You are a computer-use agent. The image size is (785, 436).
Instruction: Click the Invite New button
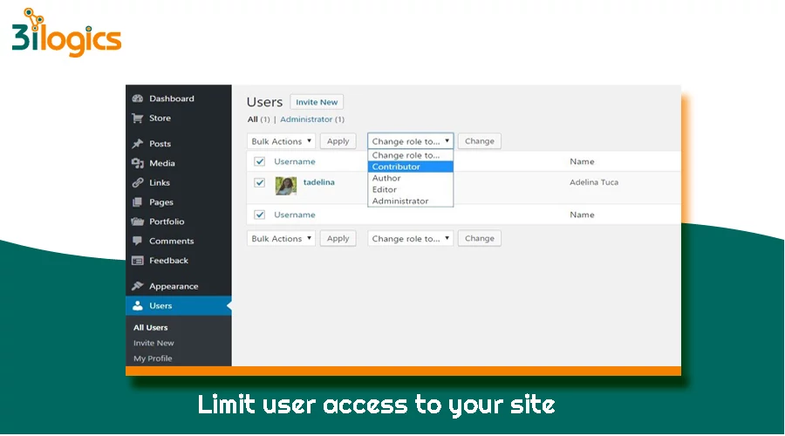tap(317, 102)
